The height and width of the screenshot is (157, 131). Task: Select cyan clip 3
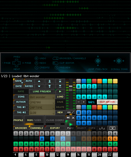pos(94,86)
